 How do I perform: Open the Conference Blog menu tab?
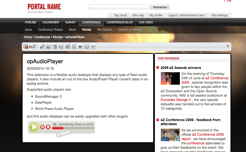[119, 22]
